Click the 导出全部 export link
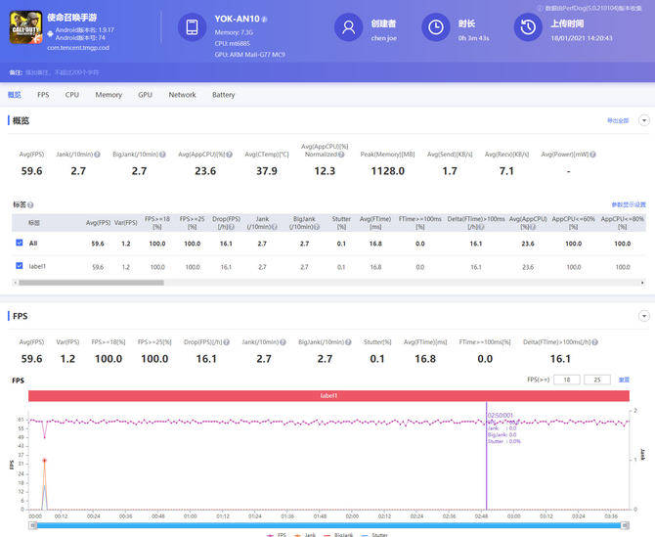 click(618, 120)
